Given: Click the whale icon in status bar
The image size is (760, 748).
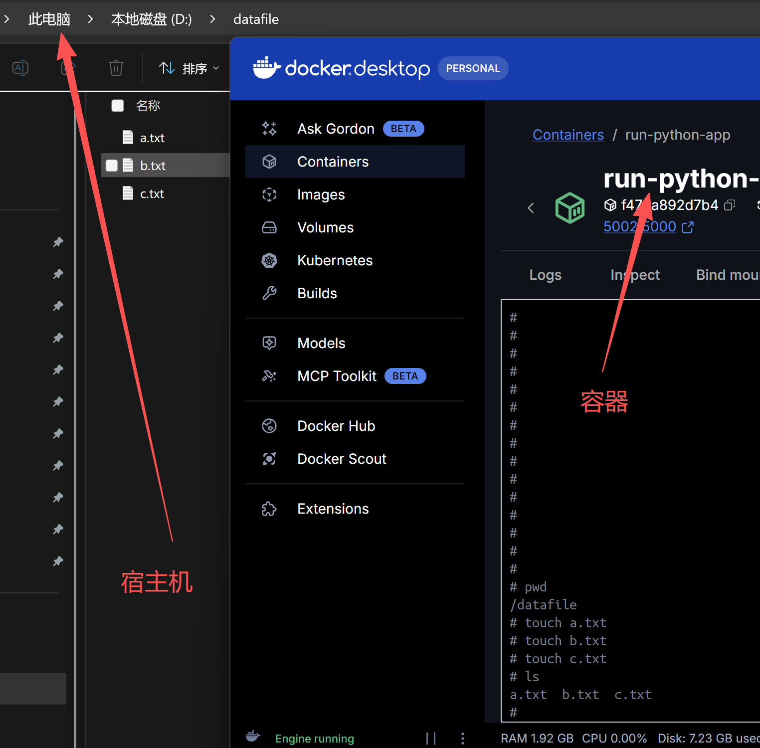Looking at the screenshot, I should 253,736.
